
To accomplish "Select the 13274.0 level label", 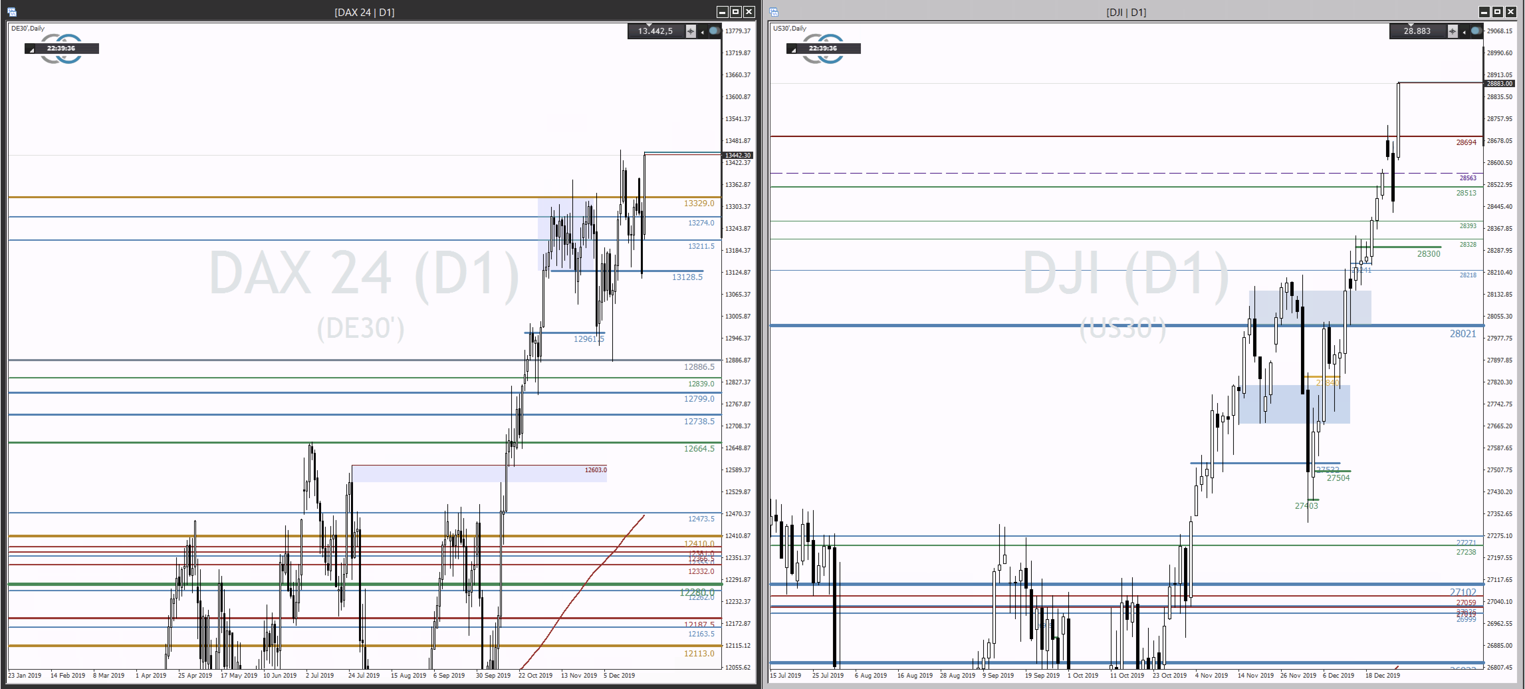I will pyautogui.click(x=701, y=223).
